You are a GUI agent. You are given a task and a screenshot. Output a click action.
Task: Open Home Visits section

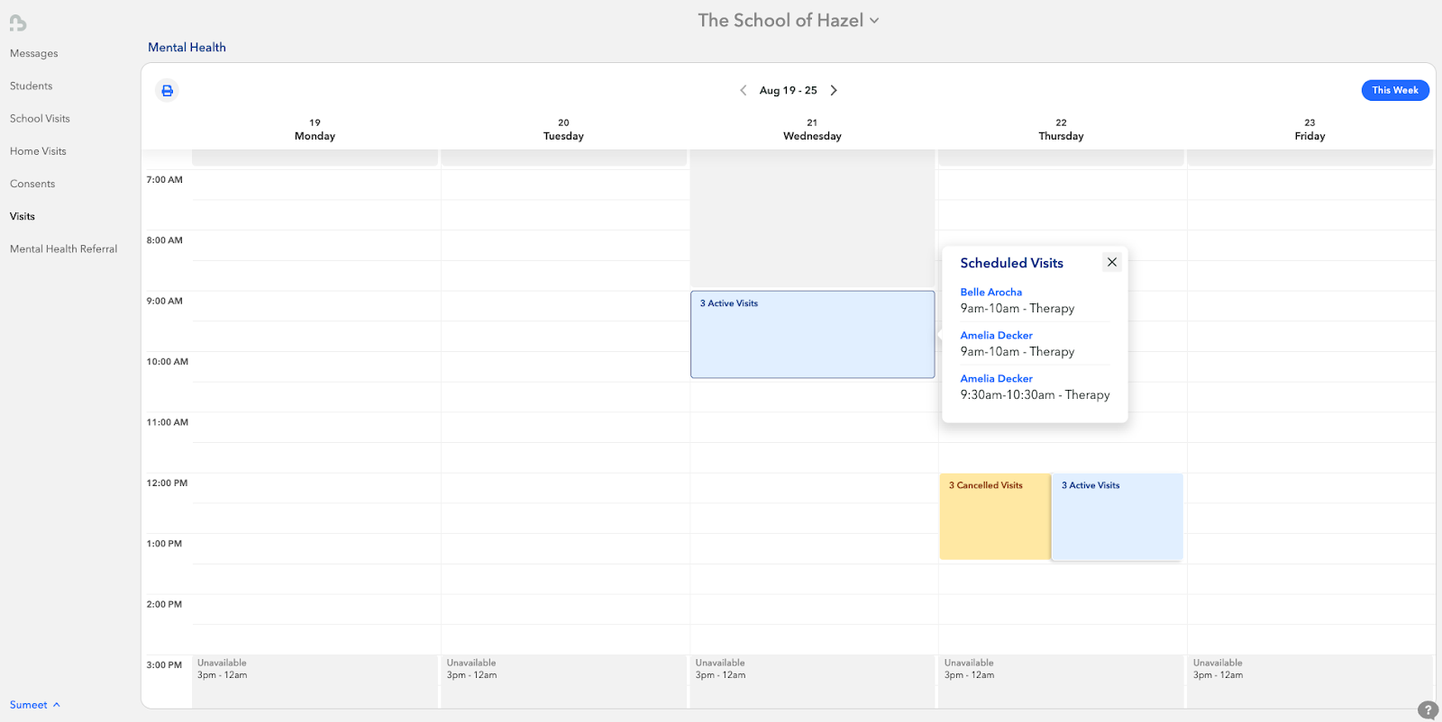pyautogui.click(x=38, y=151)
